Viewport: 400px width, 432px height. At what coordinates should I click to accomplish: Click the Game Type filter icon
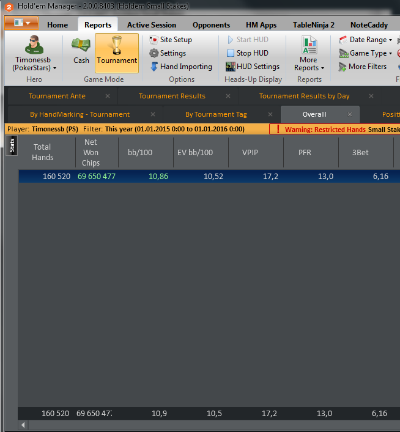pos(344,53)
